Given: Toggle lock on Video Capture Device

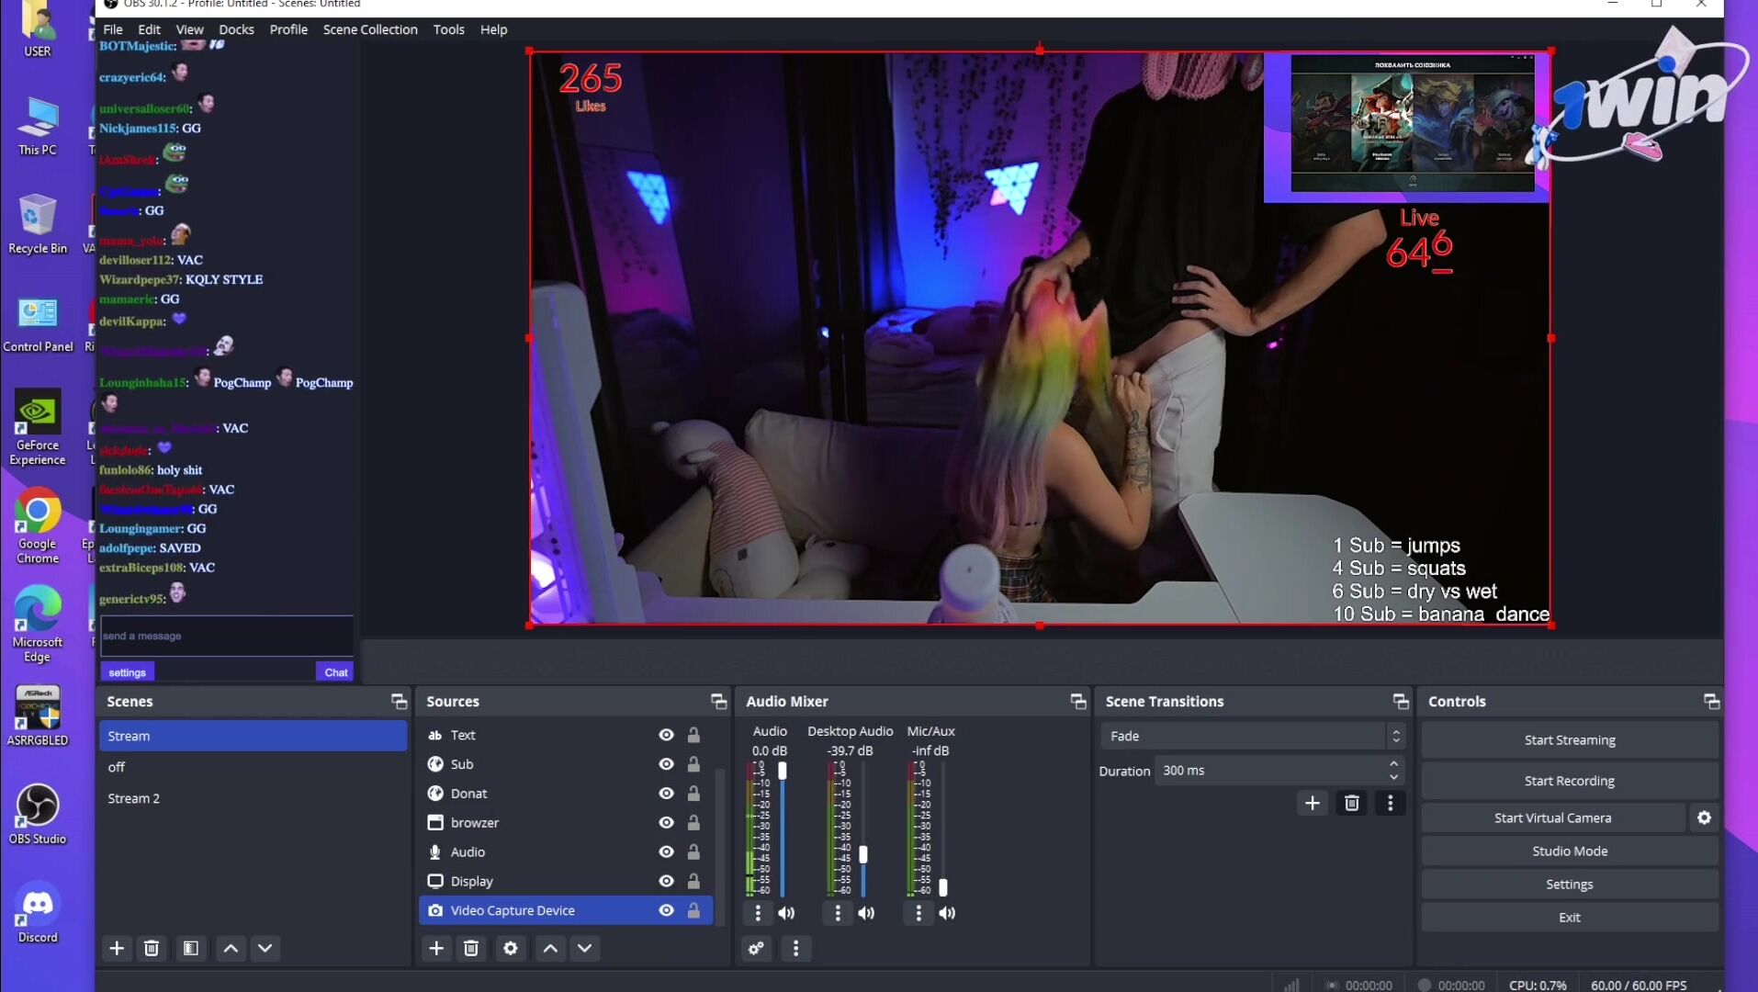Looking at the screenshot, I should 694,910.
